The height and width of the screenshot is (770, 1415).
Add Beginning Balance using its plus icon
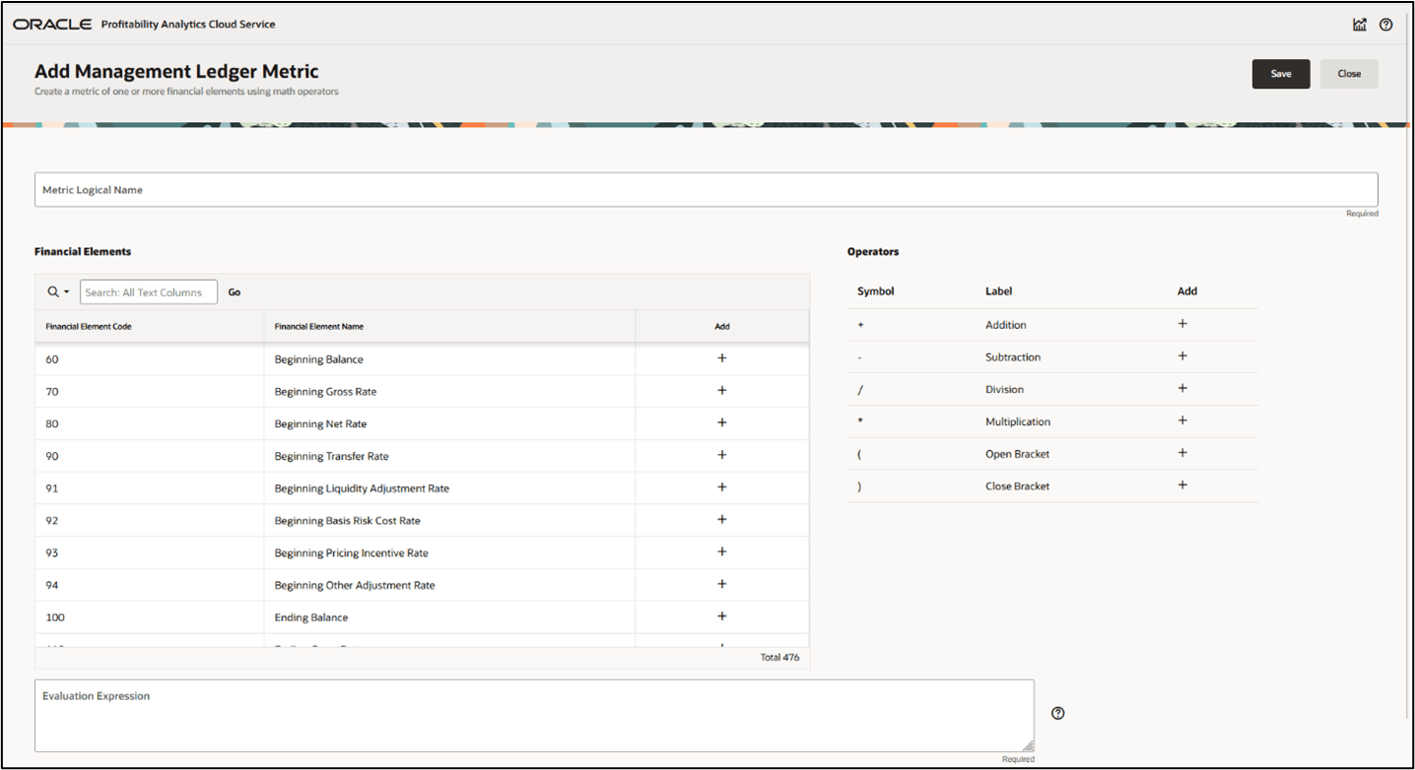pyautogui.click(x=721, y=358)
